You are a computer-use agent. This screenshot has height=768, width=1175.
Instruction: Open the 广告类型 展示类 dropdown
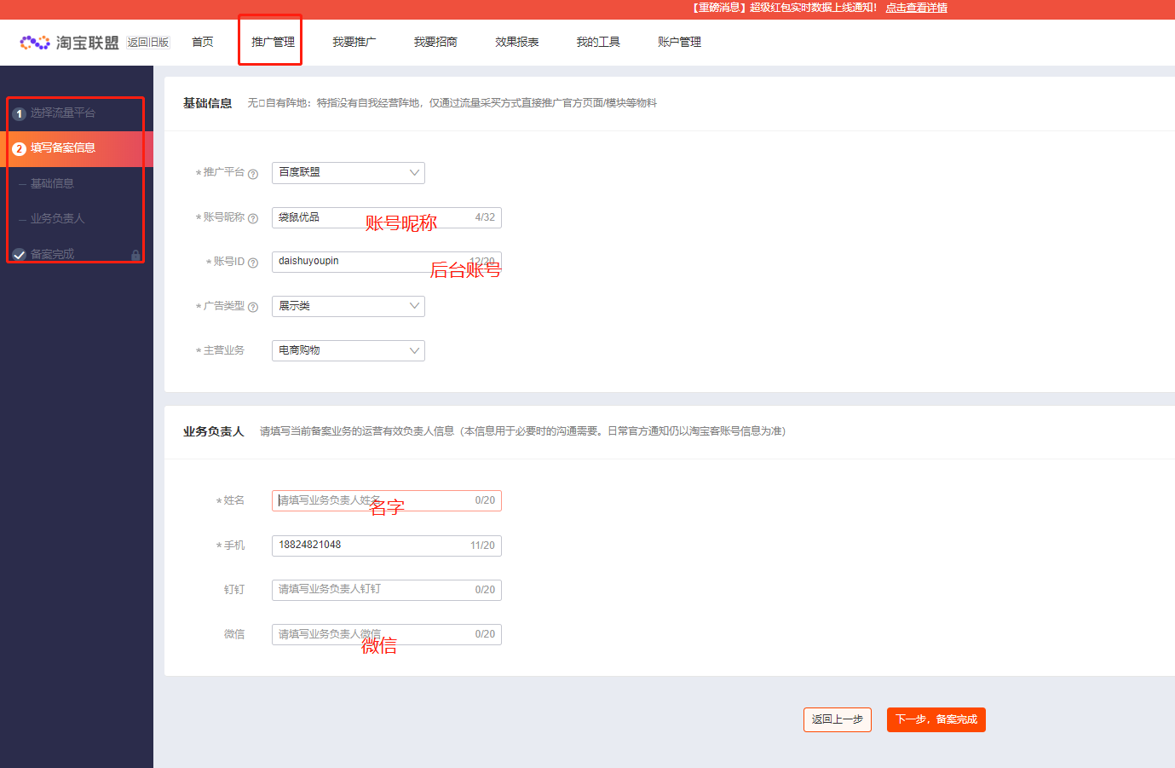[348, 306]
